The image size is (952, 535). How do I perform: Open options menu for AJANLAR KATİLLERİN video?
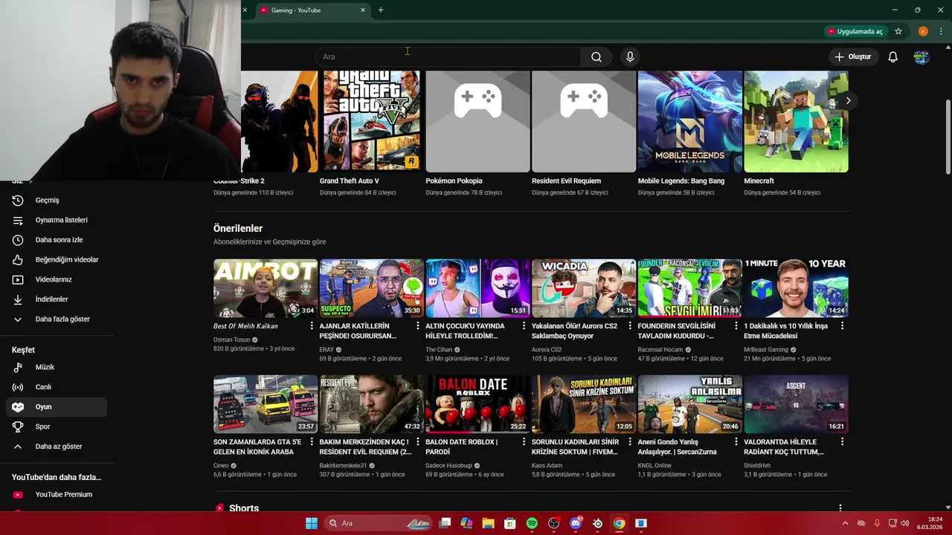[x=418, y=326]
